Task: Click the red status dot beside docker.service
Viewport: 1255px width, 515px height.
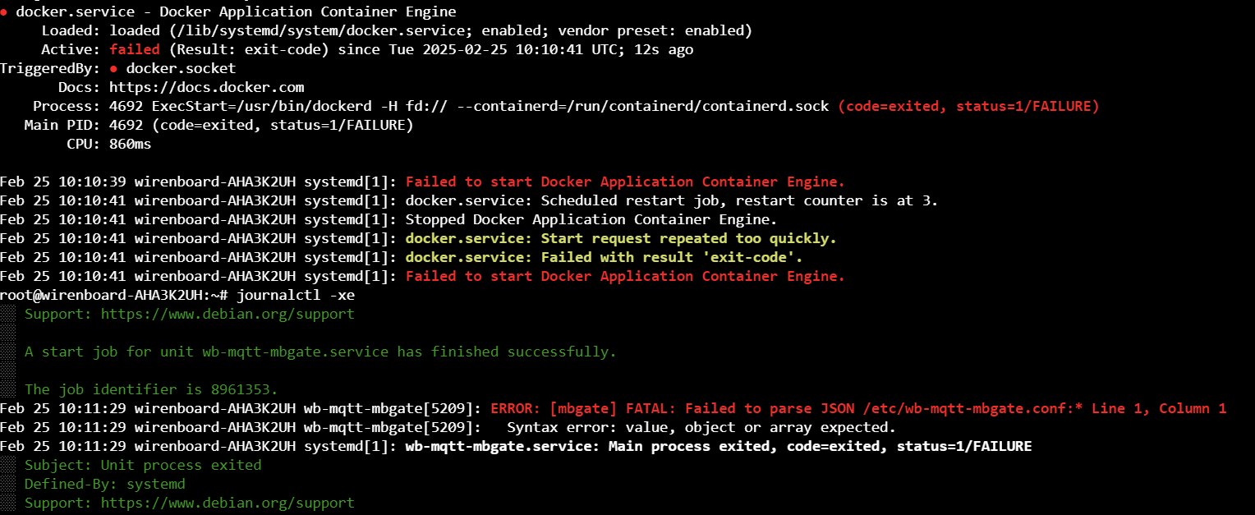Action: click(4, 12)
